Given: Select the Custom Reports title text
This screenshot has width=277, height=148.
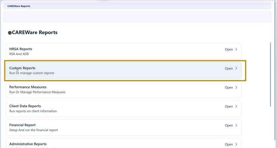Looking at the screenshot, I should 22,68.
